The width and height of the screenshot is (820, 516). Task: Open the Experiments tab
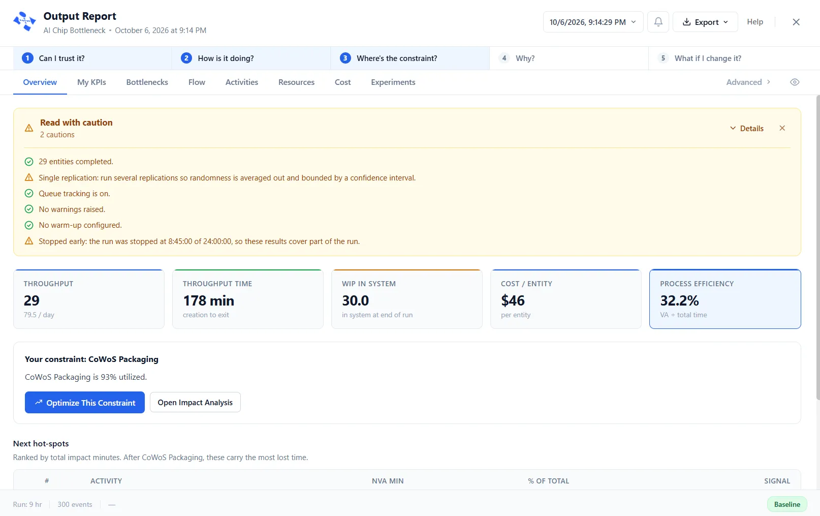[x=393, y=82]
